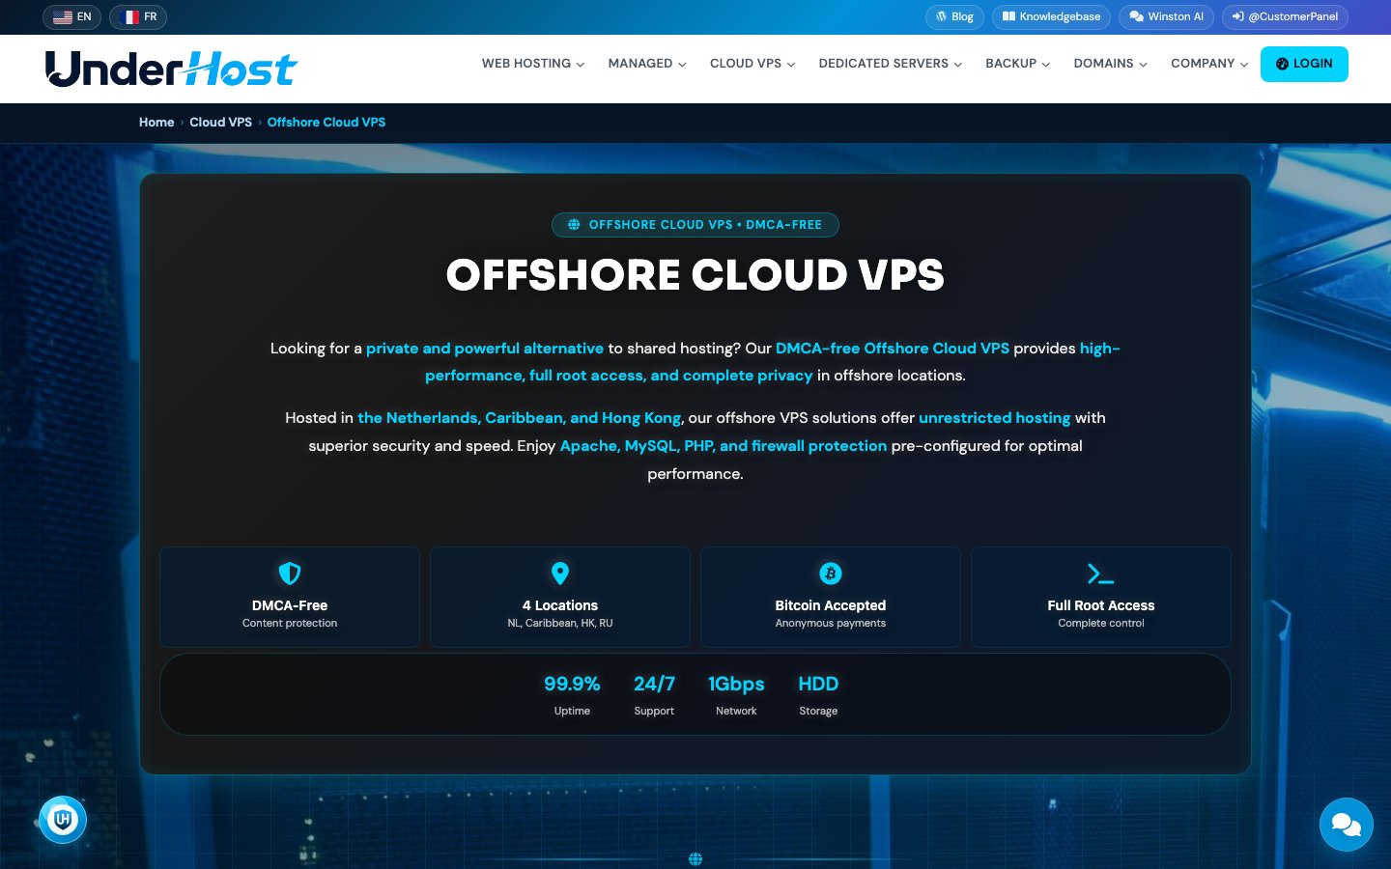Open the Dedicated Servers dropdown

[891, 64]
